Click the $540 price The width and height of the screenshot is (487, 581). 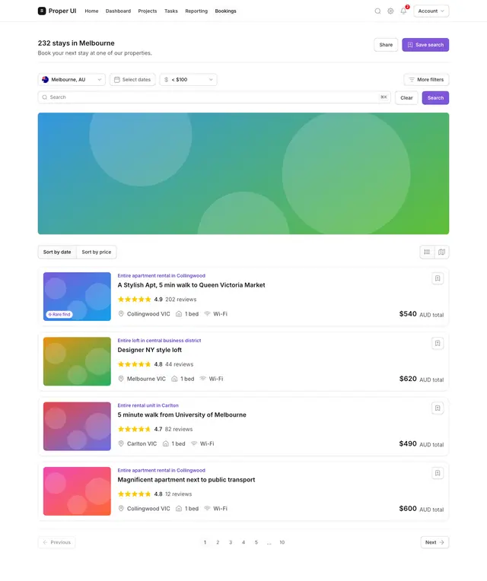point(408,314)
